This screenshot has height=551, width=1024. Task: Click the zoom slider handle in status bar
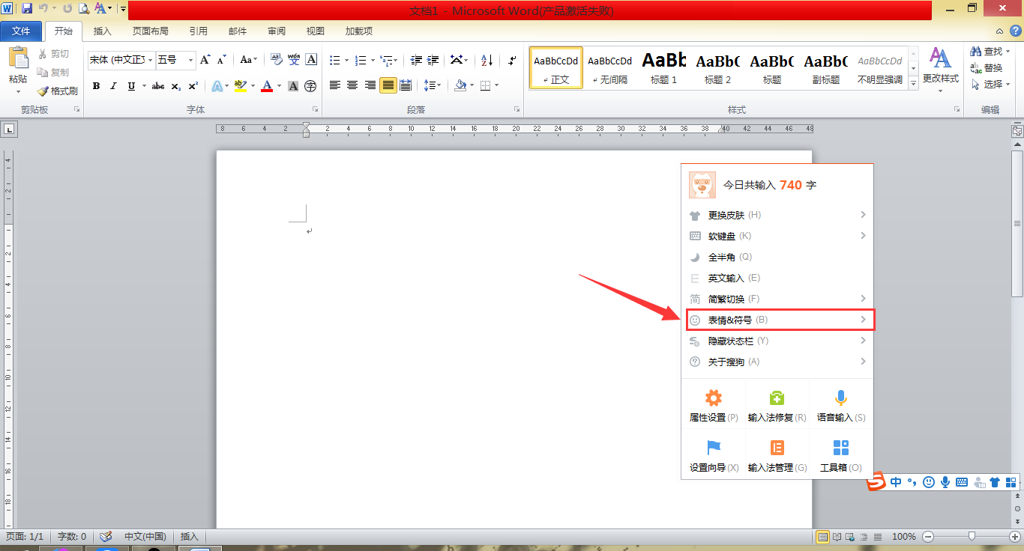point(972,537)
